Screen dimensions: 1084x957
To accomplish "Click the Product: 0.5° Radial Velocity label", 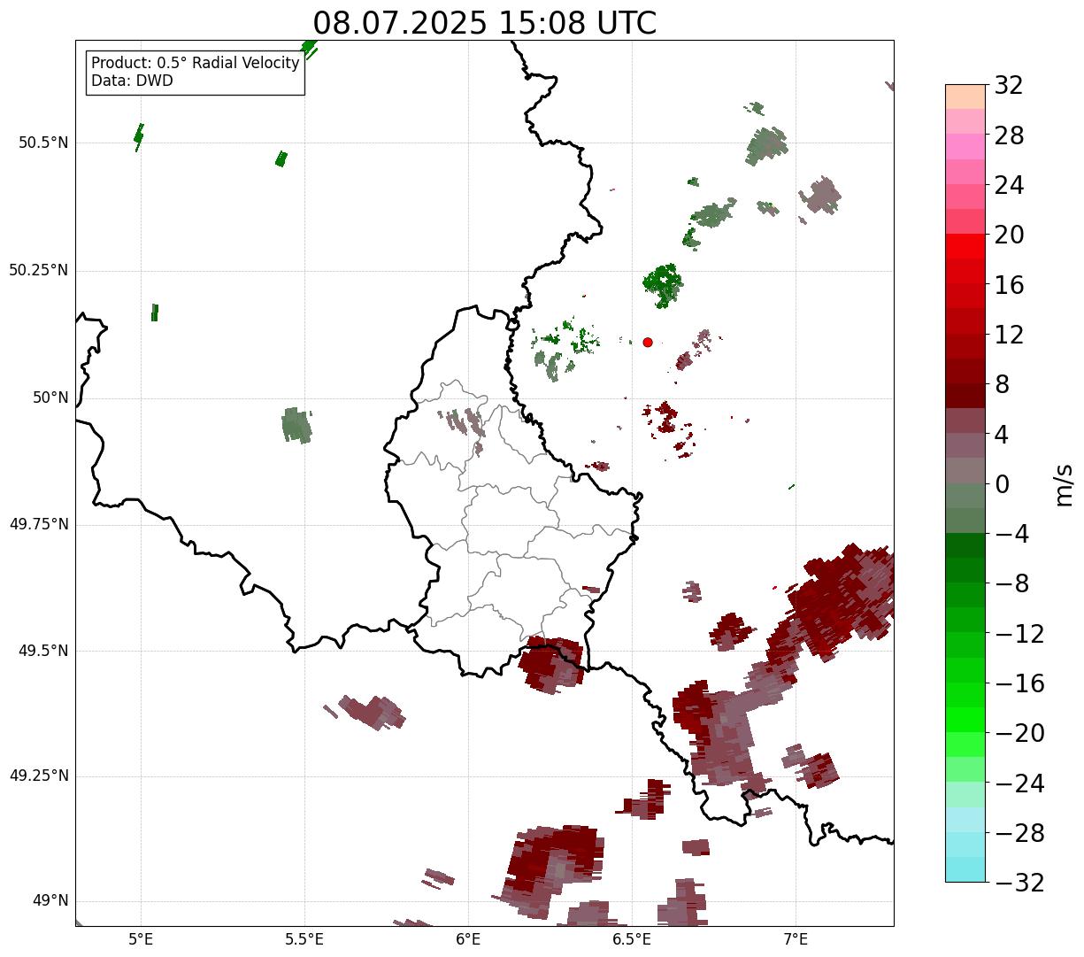I will (x=196, y=64).
